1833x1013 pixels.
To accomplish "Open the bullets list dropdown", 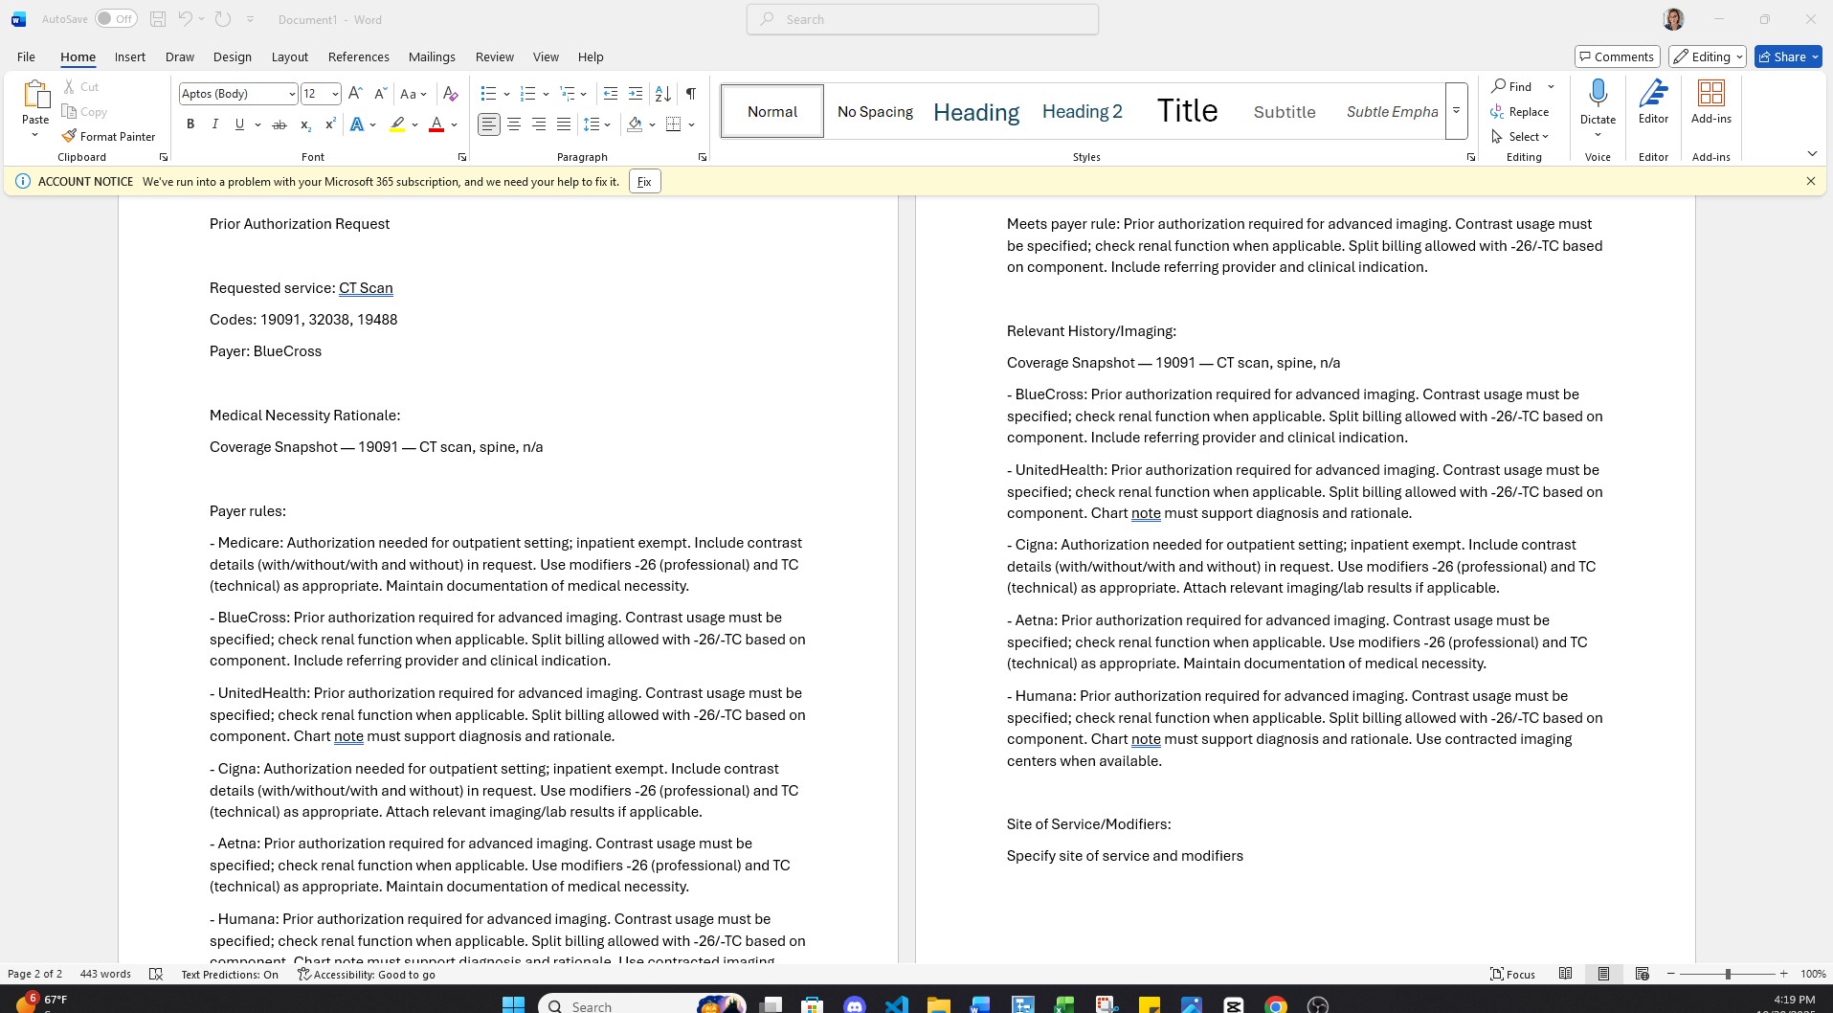I will pos(505,94).
